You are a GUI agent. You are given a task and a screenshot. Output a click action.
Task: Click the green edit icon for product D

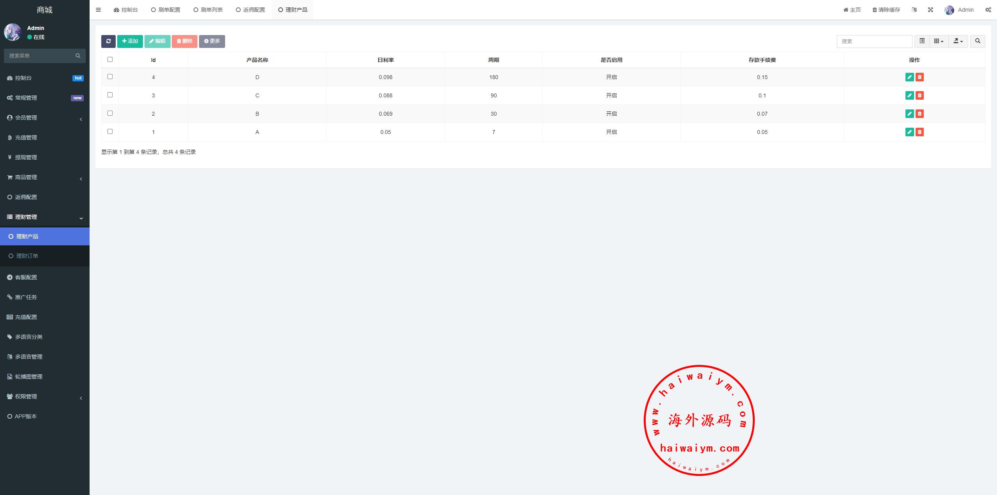[x=909, y=77]
